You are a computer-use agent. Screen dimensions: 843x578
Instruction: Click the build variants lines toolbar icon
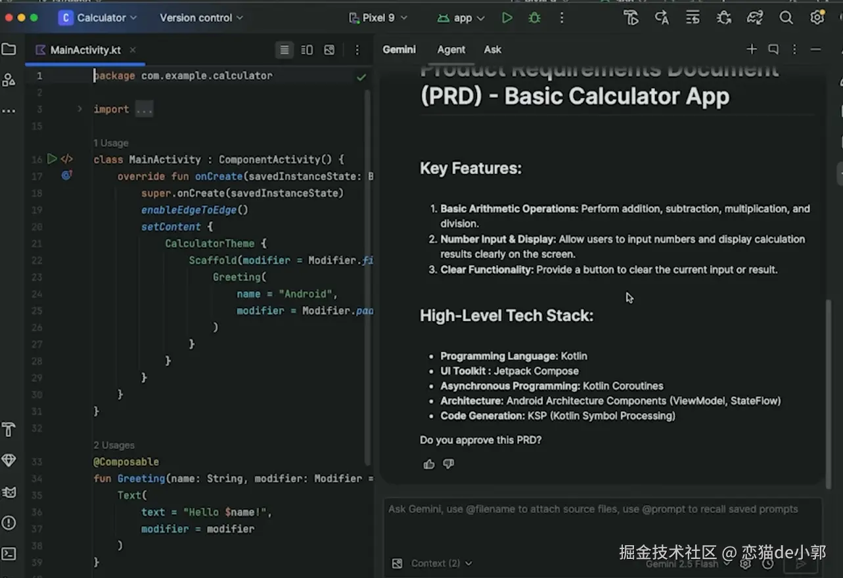[x=693, y=18]
